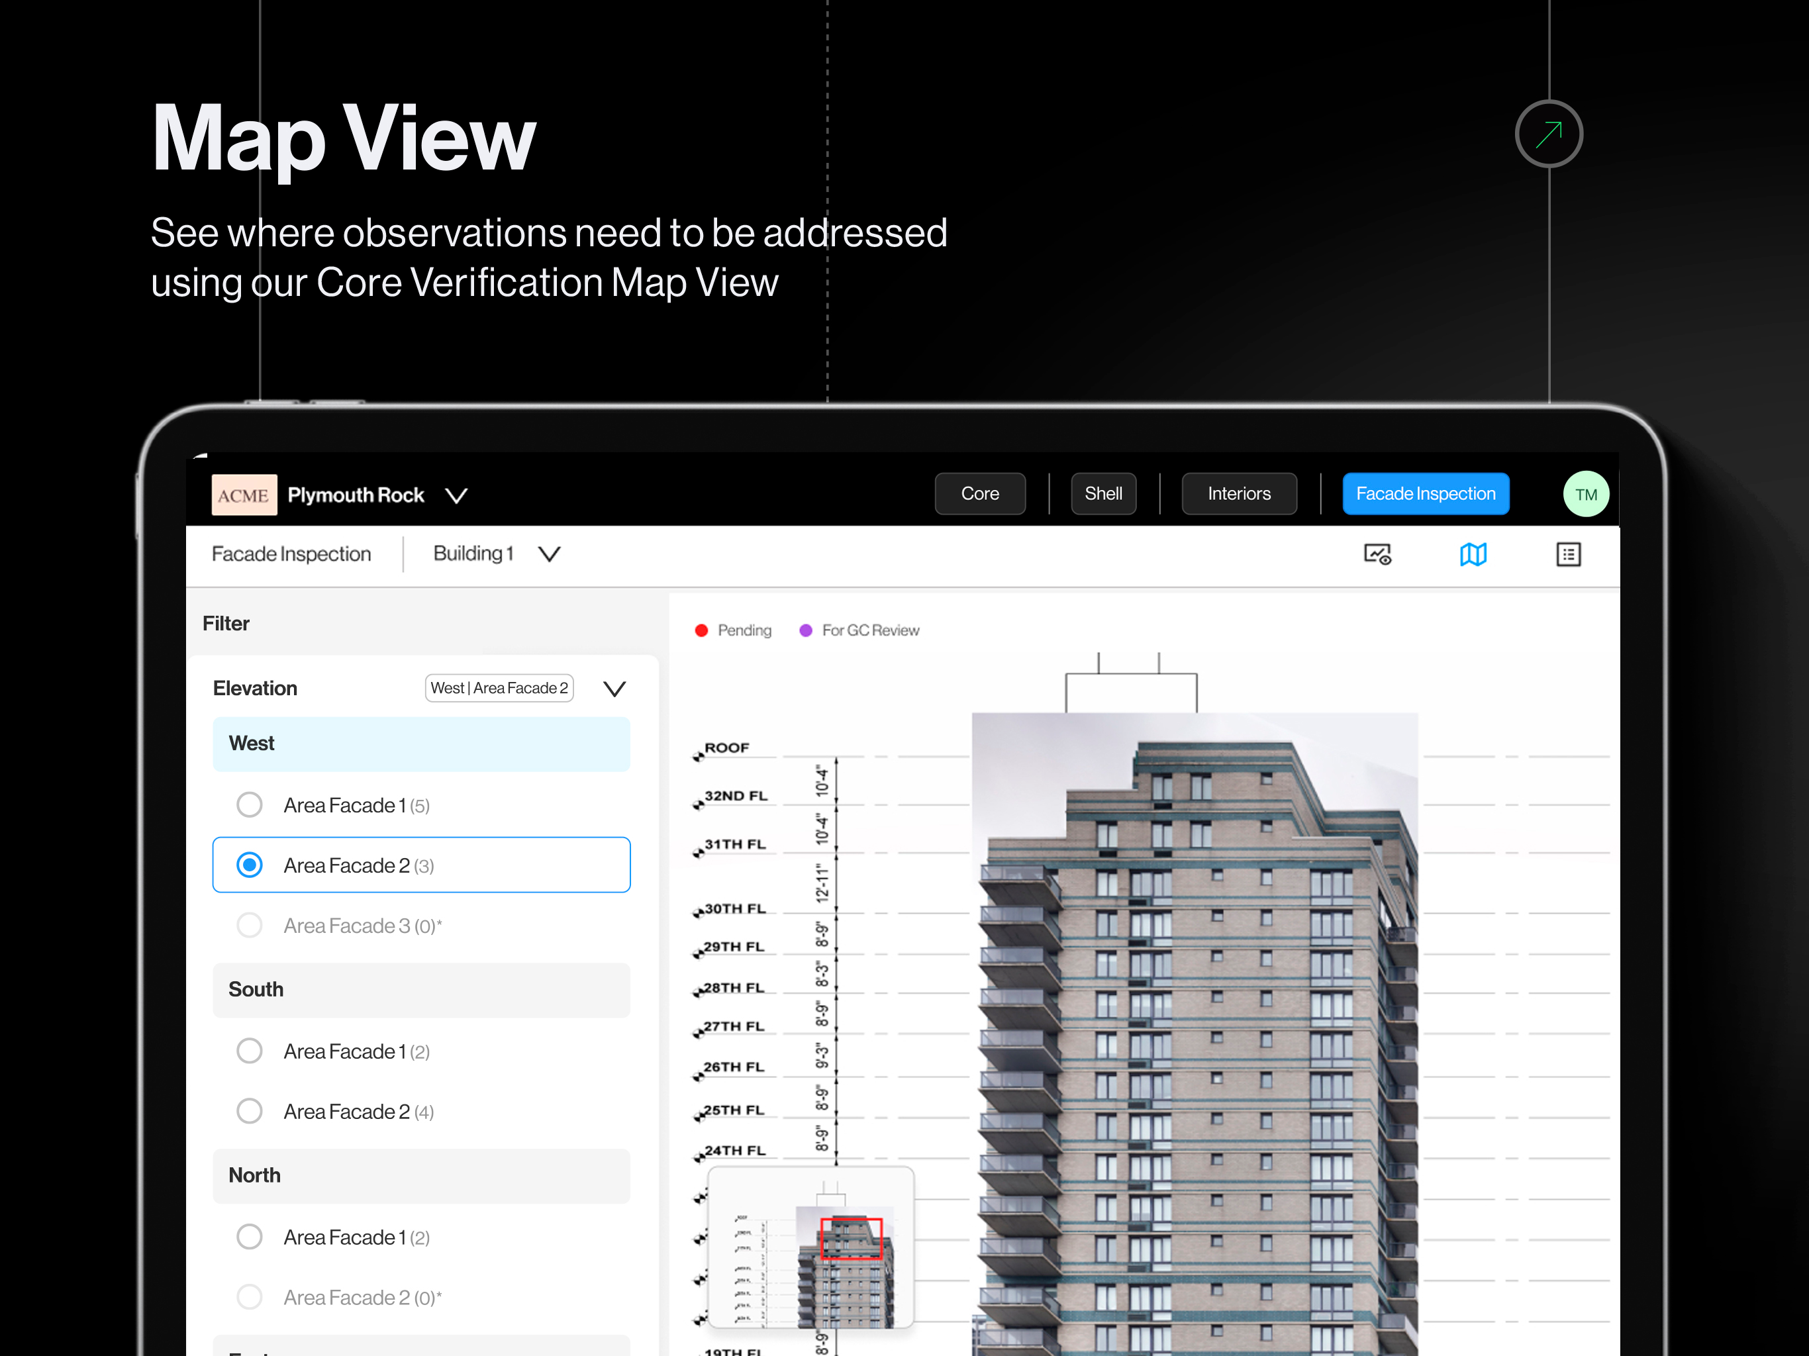This screenshot has width=1809, height=1356.
Task: Open the Core tab
Action: [x=980, y=494]
